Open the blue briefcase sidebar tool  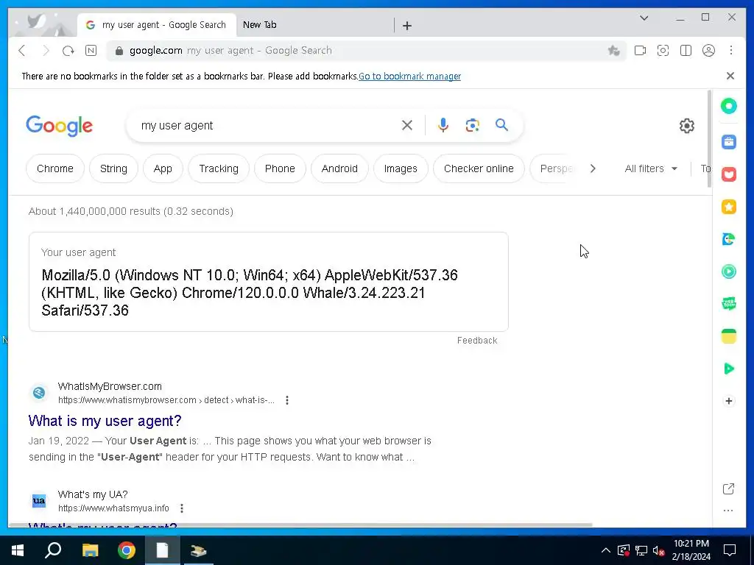728,142
